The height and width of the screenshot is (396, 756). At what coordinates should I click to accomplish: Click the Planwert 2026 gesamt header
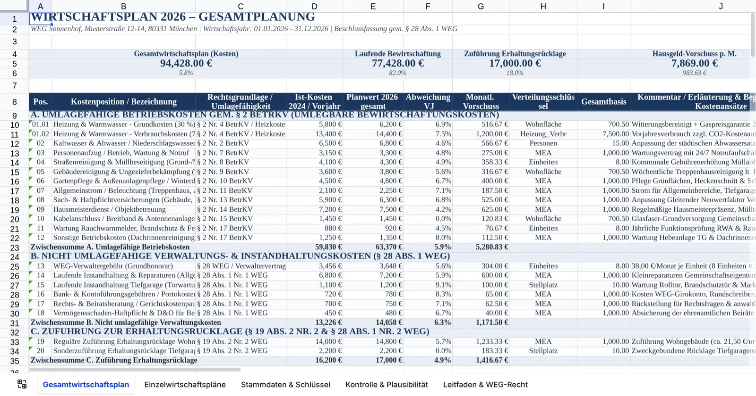tap(373, 102)
